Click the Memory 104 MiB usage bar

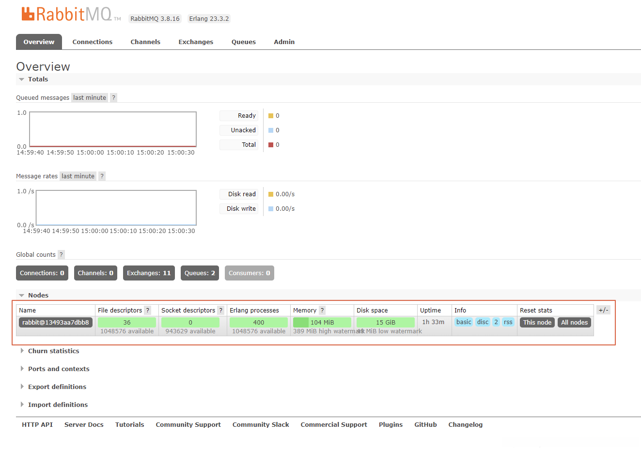point(322,323)
